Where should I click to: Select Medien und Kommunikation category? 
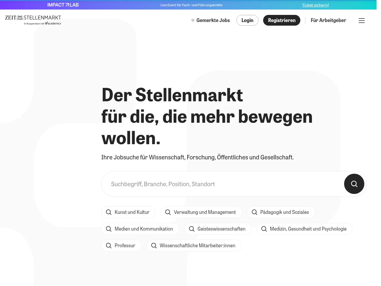140,229
